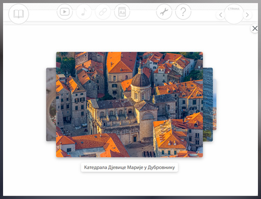
Task: Close the image gallery with X
Action: click(x=255, y=29)
